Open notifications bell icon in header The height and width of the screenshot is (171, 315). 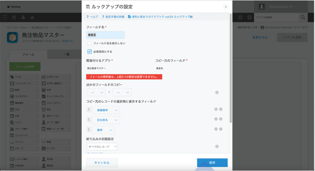pos(23,17)
